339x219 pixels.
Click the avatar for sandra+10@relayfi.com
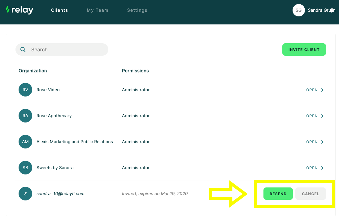[25, 194]
